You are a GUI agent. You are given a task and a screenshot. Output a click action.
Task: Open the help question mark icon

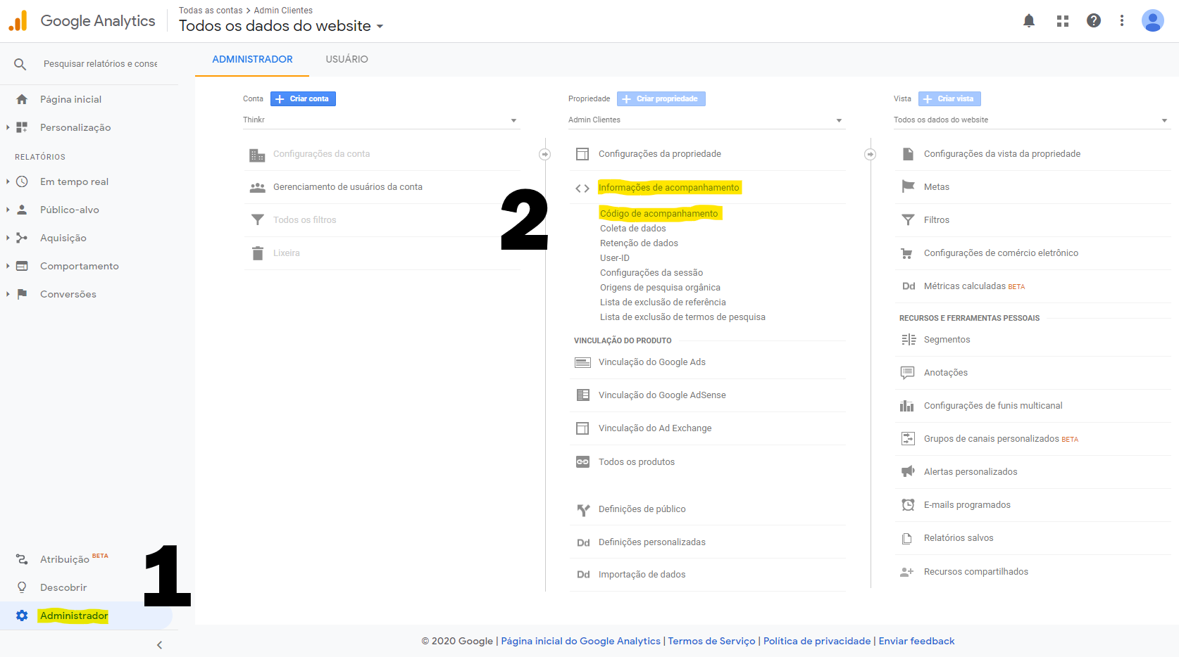[x=1094, y=20]
